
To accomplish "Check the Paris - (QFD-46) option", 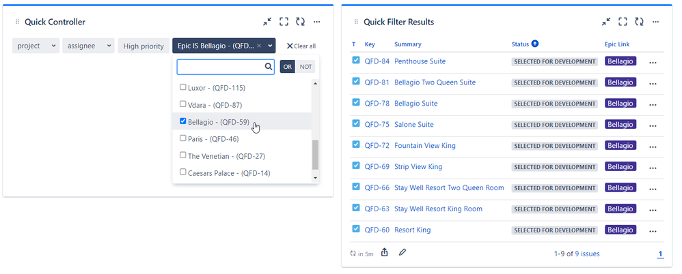I will [x=182, y=138].
